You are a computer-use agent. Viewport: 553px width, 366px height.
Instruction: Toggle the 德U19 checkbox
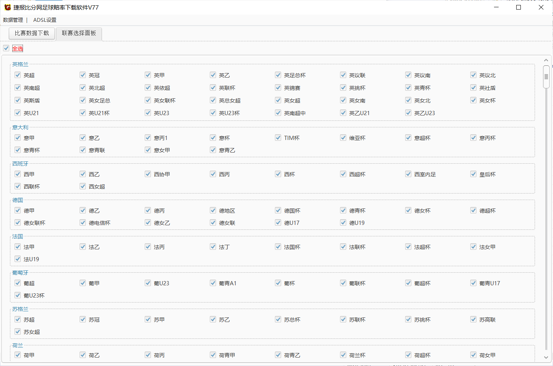[x=343, y=223]
